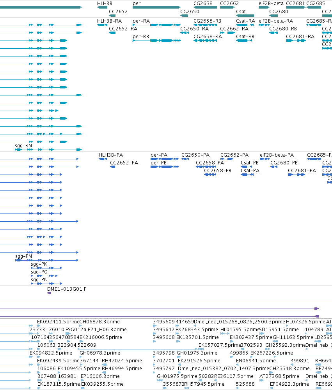
Task: Select the per-PA protein feature
Action: [165, 159]
